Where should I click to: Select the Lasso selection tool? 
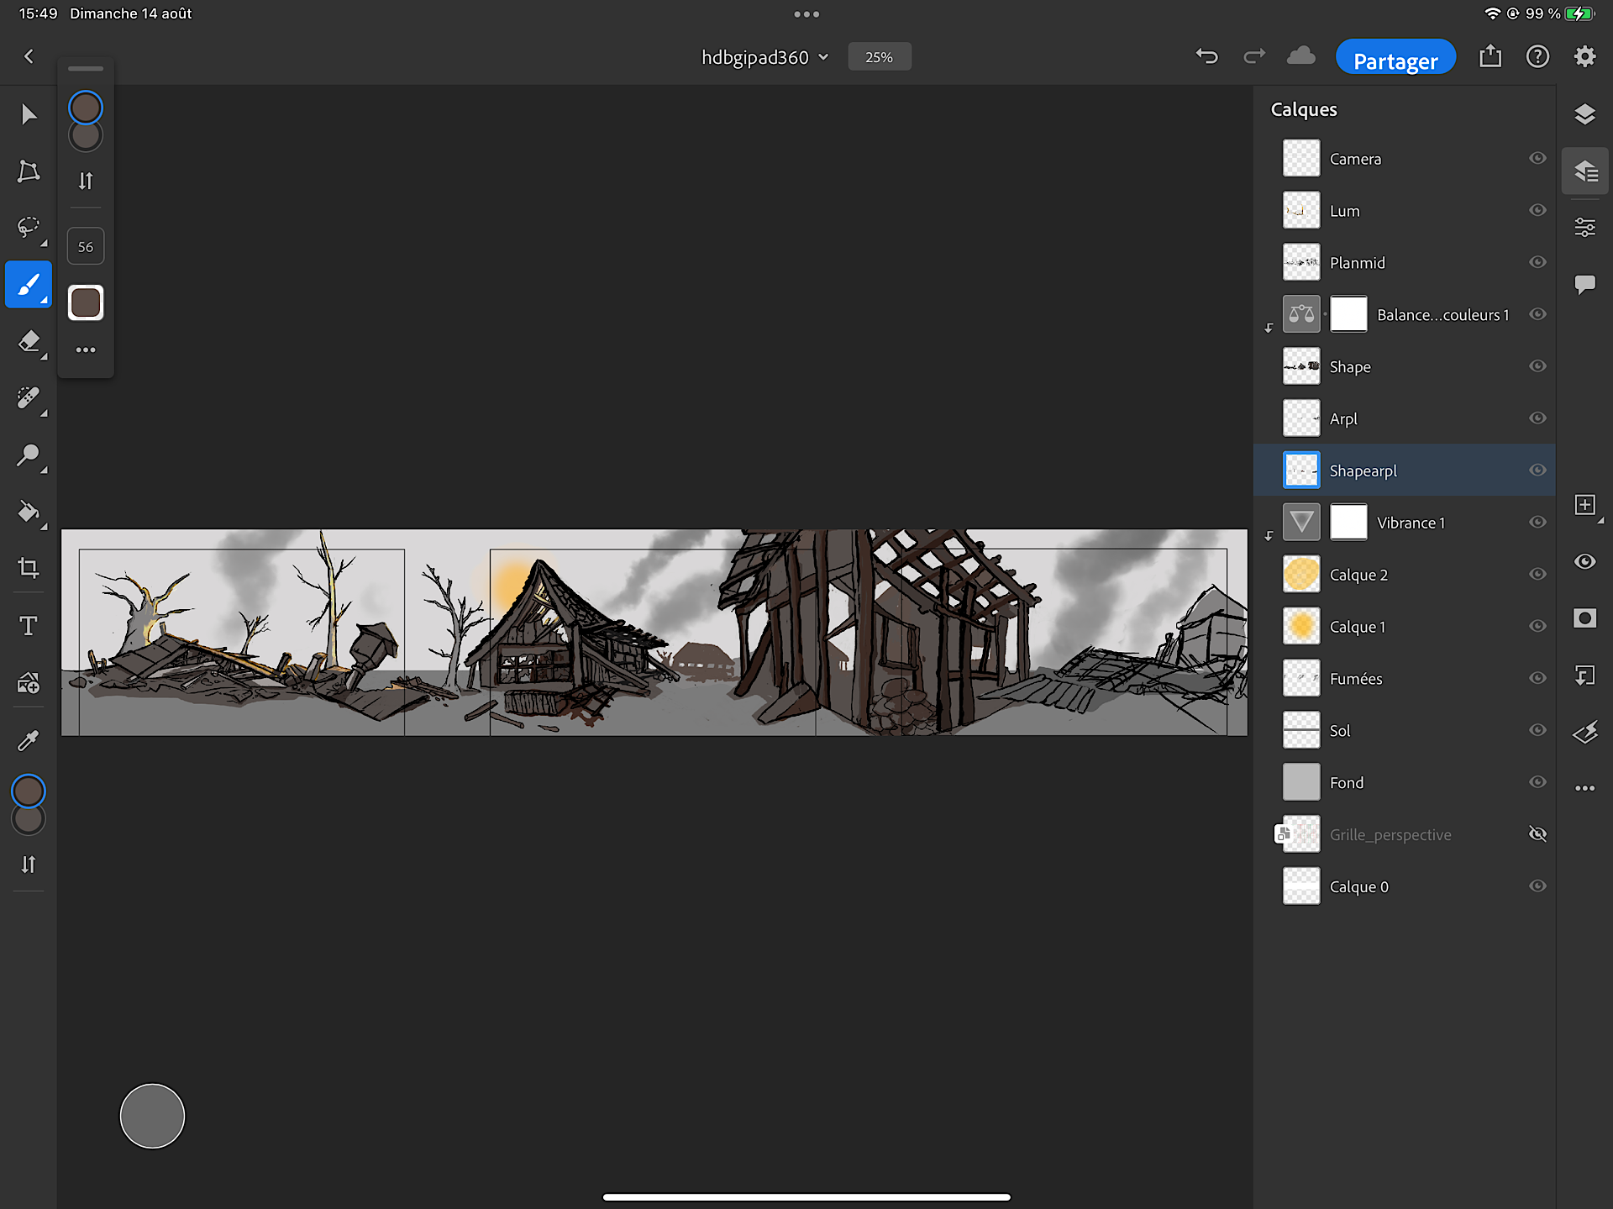click(29, 228)
